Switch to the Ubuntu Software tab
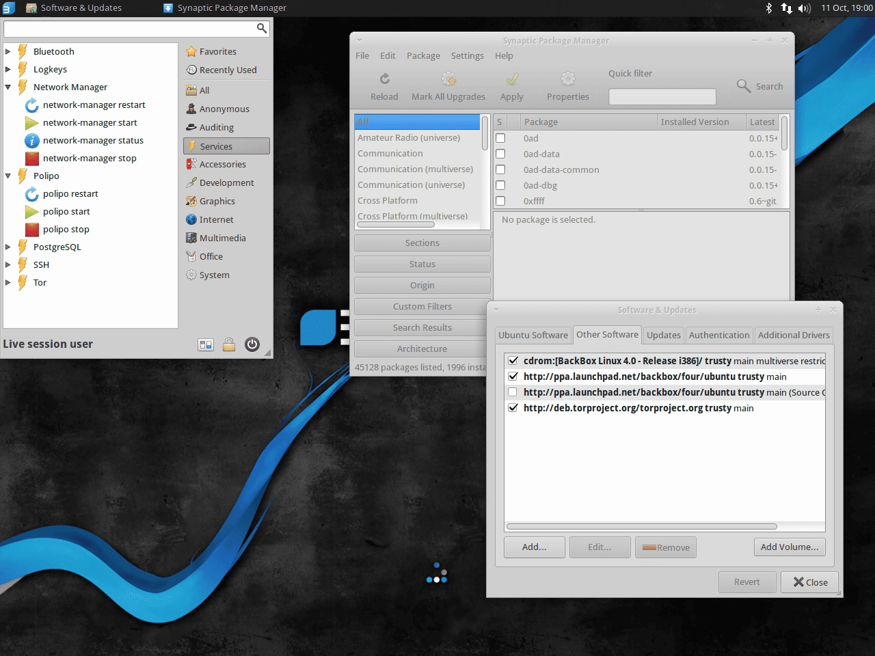 click(533, 335)
